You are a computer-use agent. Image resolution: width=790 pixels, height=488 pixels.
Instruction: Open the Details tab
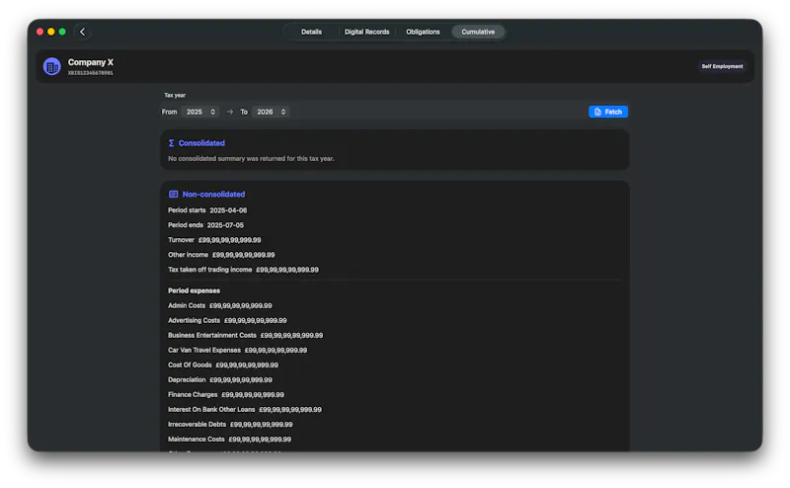[311, 32]
